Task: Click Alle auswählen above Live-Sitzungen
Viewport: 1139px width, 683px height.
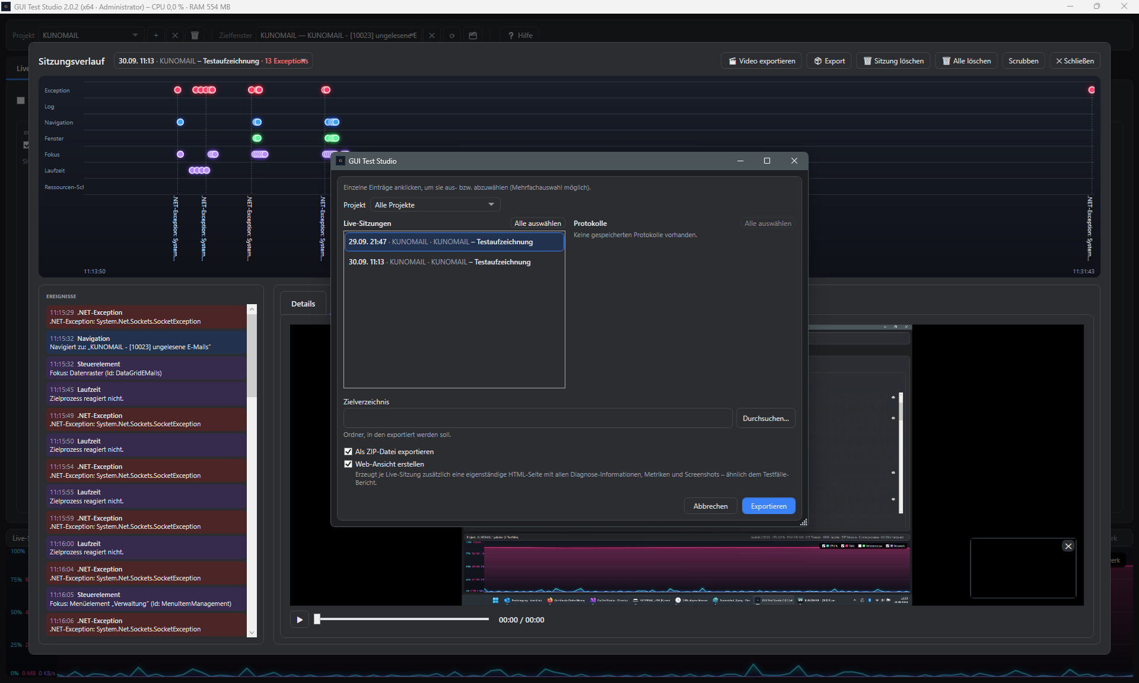Action: pyautogui.click(x=537, y=224)
